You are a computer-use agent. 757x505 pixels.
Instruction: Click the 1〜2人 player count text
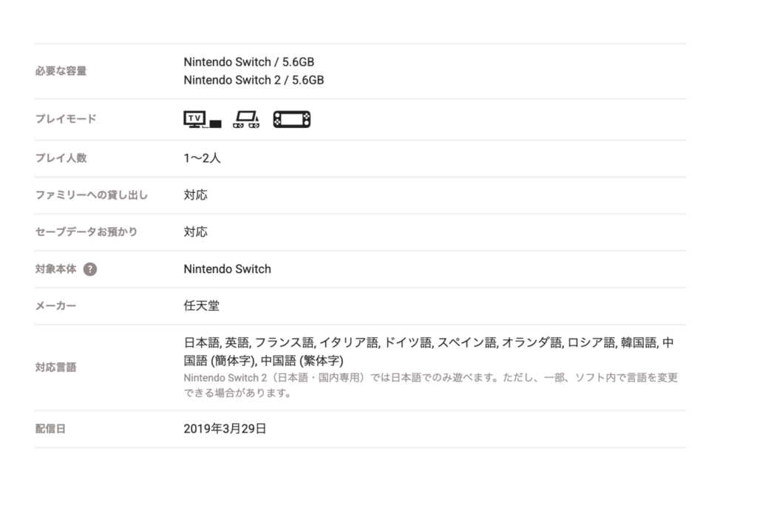point(201,157)
